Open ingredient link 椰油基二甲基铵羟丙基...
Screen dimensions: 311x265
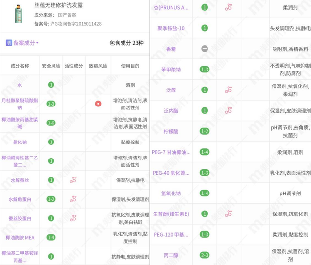pyautogui.click(x=20, y=257)
